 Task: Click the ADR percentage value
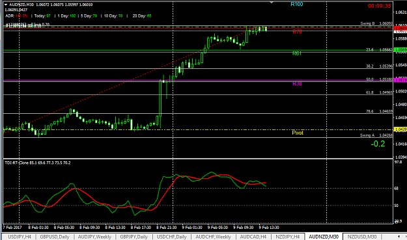tap(21, 16)
